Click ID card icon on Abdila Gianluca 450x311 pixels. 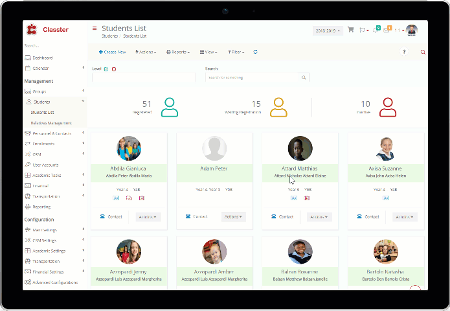click(x=116, y=198)
